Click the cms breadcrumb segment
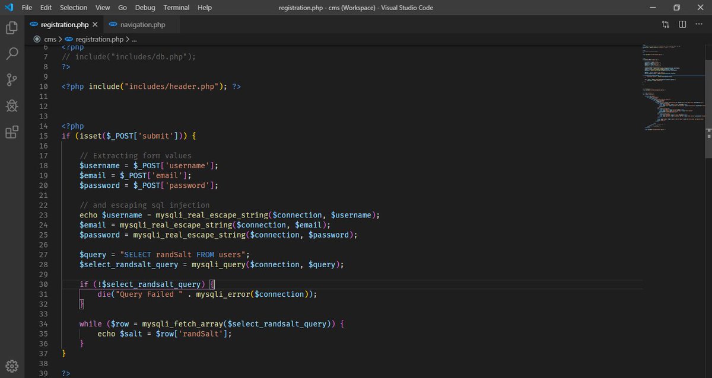Viewport: 712px width, 378px height. [x=50, y=39]
